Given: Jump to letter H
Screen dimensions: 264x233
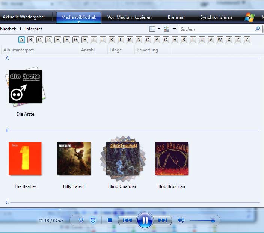Looking at the screenshot, I should coord(85,40).
